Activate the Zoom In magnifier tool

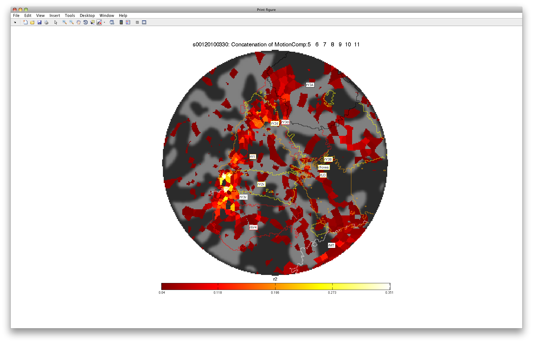tap(64, 22)
